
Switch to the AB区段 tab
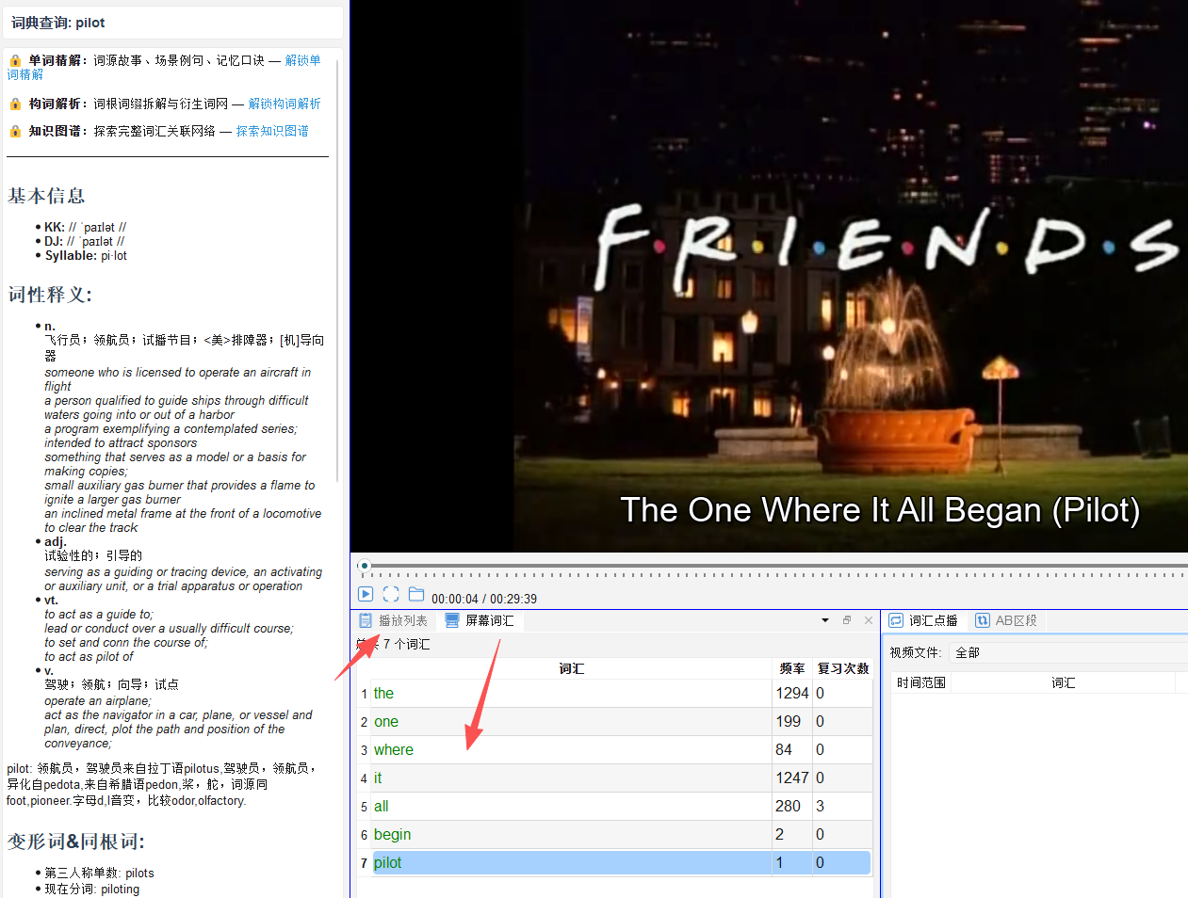coord(1006,620)
